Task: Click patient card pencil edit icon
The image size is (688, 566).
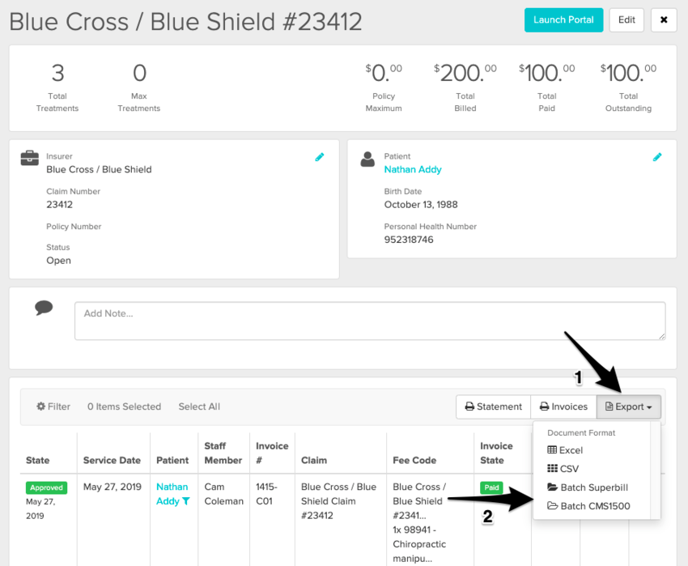Action: pos(657,157)
